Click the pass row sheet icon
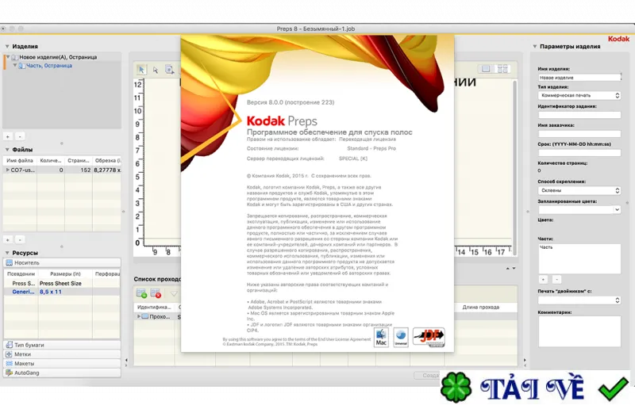Viewport: 635px width, 409px height. [145, 316]
